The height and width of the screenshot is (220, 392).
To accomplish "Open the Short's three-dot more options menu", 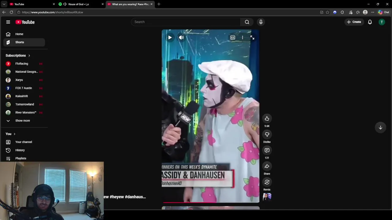I will click(243, 38).
